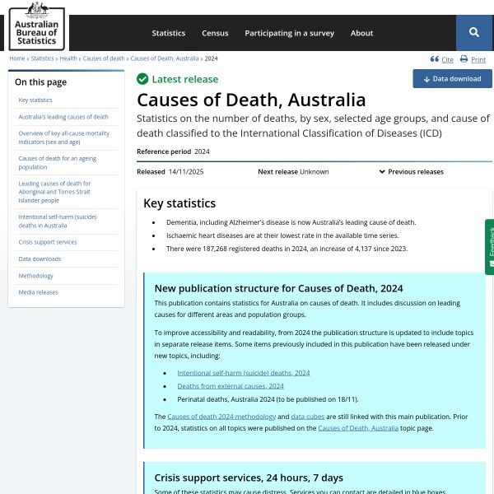This screenshot has width=494, height=494.
Task: Open the Census menu
Action: pyautogui.click(x=215, y=33)
